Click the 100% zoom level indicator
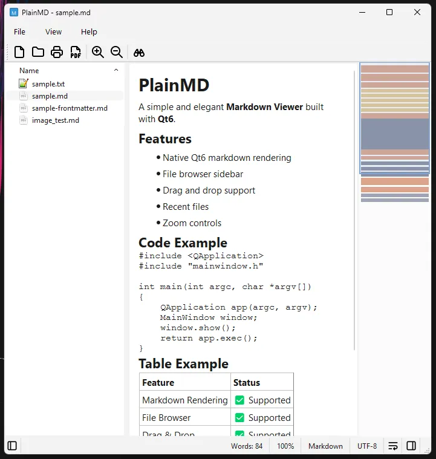Viewport: 436px width, 459px height. coord(285,446)
